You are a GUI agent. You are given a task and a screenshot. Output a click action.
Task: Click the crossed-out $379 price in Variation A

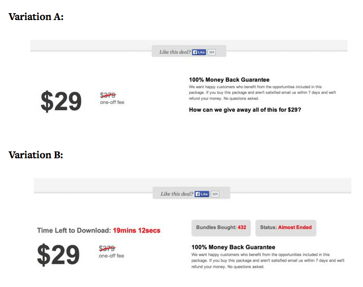(108, 95)
